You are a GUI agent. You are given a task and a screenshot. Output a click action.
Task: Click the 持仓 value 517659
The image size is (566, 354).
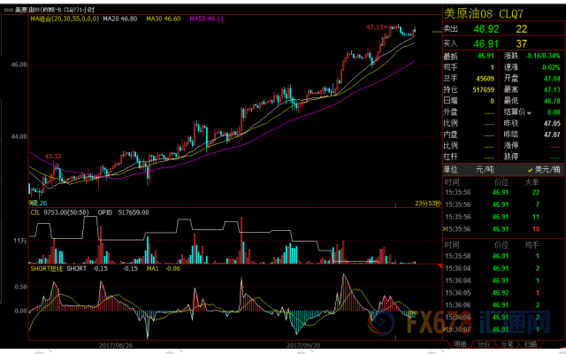click(x=484, y=89)
